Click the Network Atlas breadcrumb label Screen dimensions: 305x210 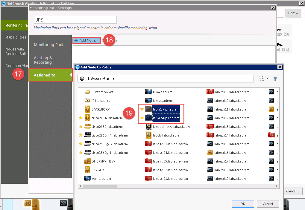pos(98,79)
